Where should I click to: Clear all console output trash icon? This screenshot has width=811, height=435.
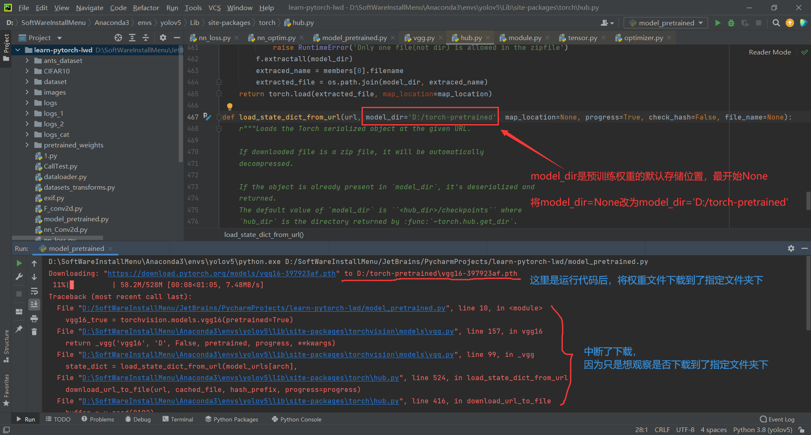(x=34, y=332)
